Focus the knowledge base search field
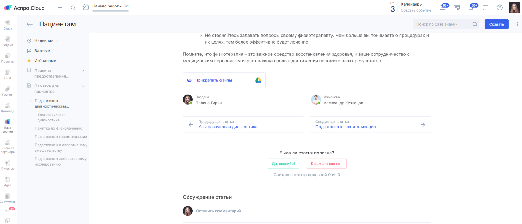Image resolution: width=522 pixels, height=224 pixels. coord(443,24)
